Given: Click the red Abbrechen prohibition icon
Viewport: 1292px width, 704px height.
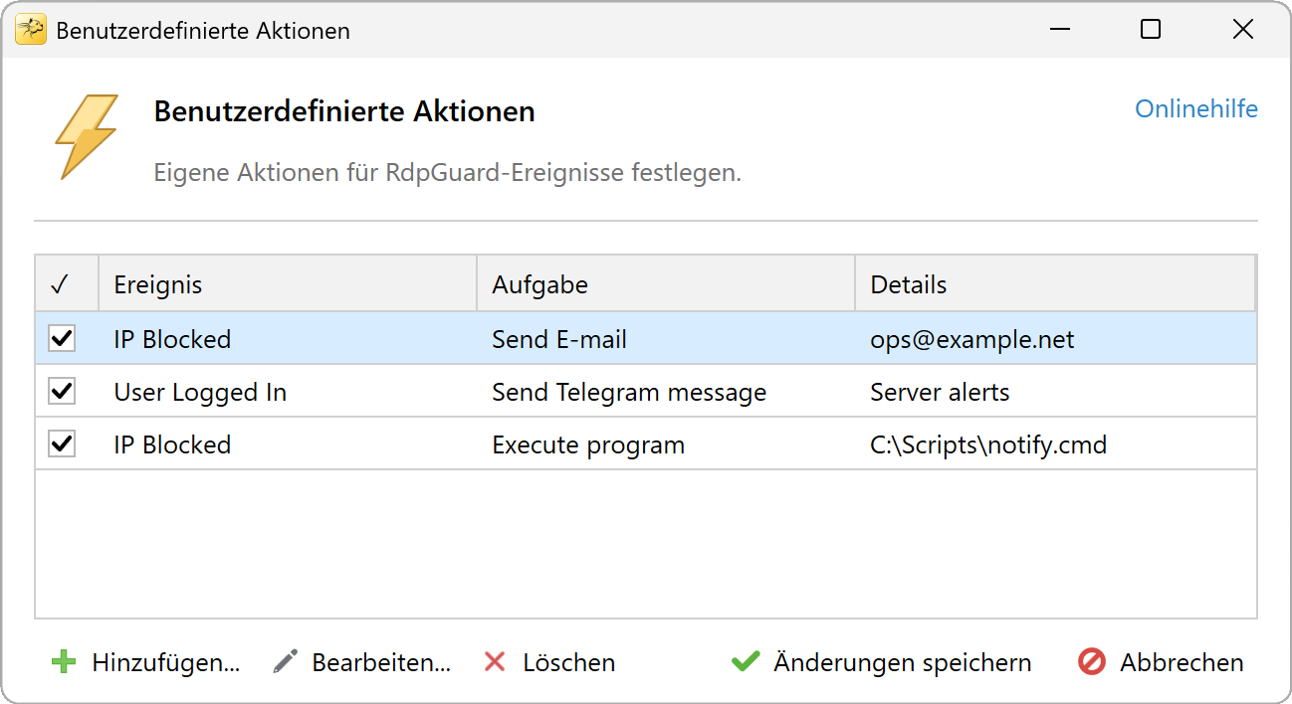Looking at the screenshot, I should pos(1092,662).
